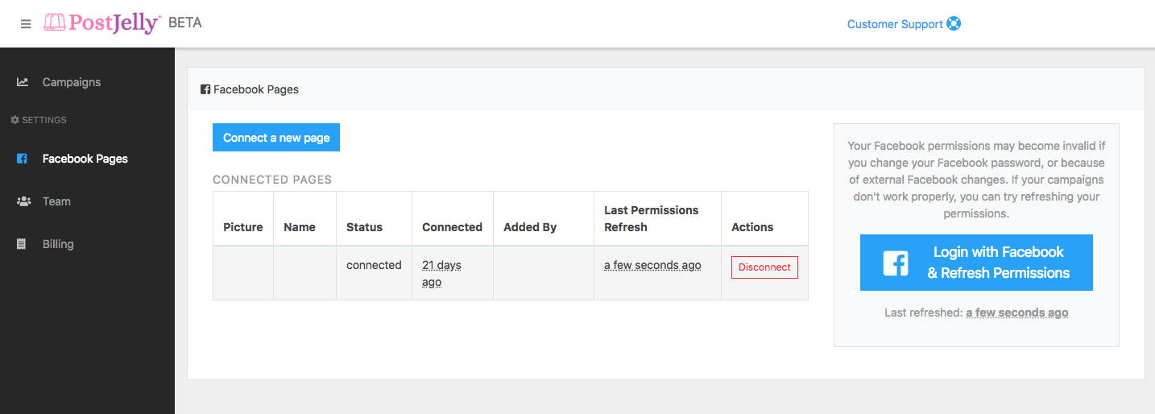
Task: Click the '21 days ago' connected timestamp
Action: coord(442,274)
